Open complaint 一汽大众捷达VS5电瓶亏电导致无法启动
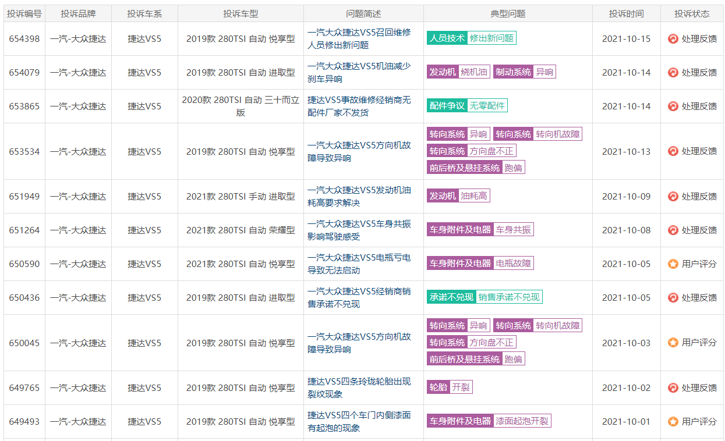The image size is (725, 441). coord(359,264)
